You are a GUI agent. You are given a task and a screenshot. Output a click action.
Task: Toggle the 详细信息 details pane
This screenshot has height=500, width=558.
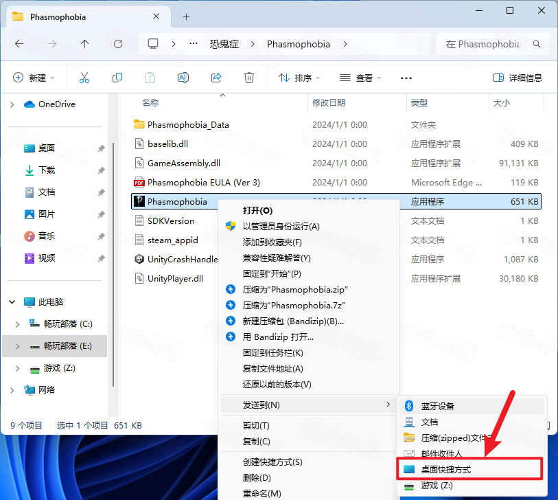(x=517, y=78)
